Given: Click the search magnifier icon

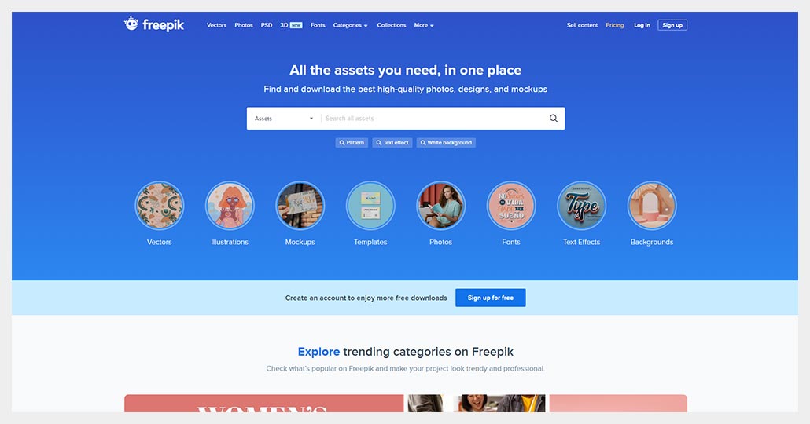Looking at the screenshot, I should (x=554, y=118).
